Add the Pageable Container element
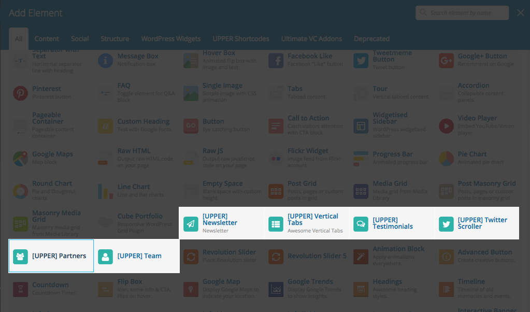The width and height of the screenshot is (530, 312). click(x=51, y=125)
